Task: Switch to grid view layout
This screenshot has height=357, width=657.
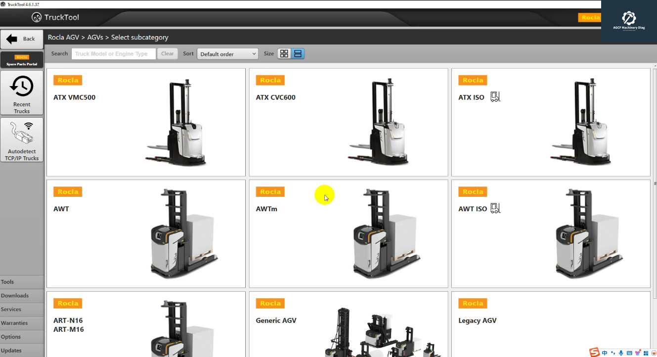Action: (284, 53)
